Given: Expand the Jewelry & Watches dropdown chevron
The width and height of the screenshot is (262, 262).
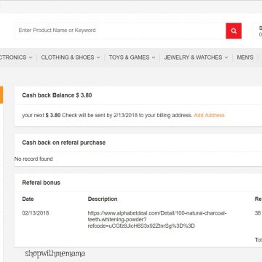Looking at the screenshot, I should pos(226,57).
